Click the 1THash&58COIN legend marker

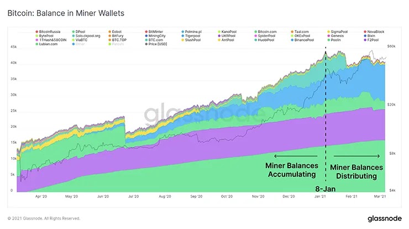pyautogui.click(x=37, y=40)
